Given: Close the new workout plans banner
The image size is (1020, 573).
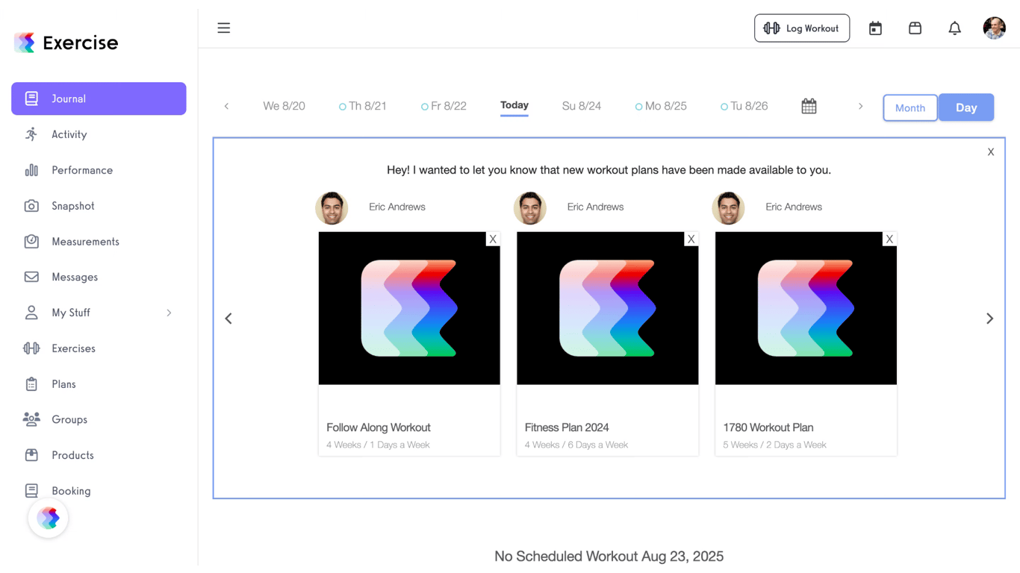Looking at the screenshot, I should 991,152.
